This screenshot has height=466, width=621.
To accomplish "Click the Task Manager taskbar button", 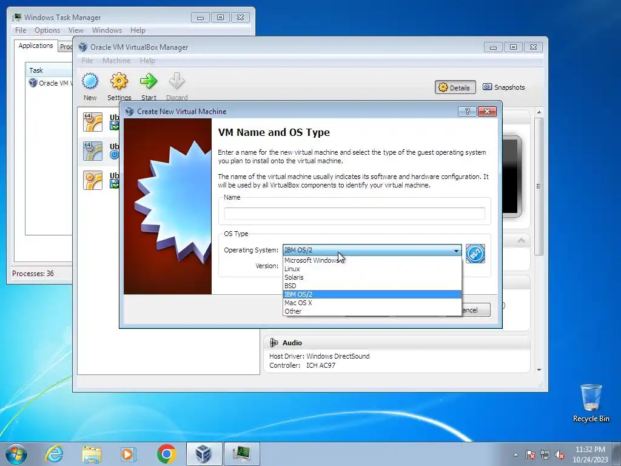I will (241, 454).
